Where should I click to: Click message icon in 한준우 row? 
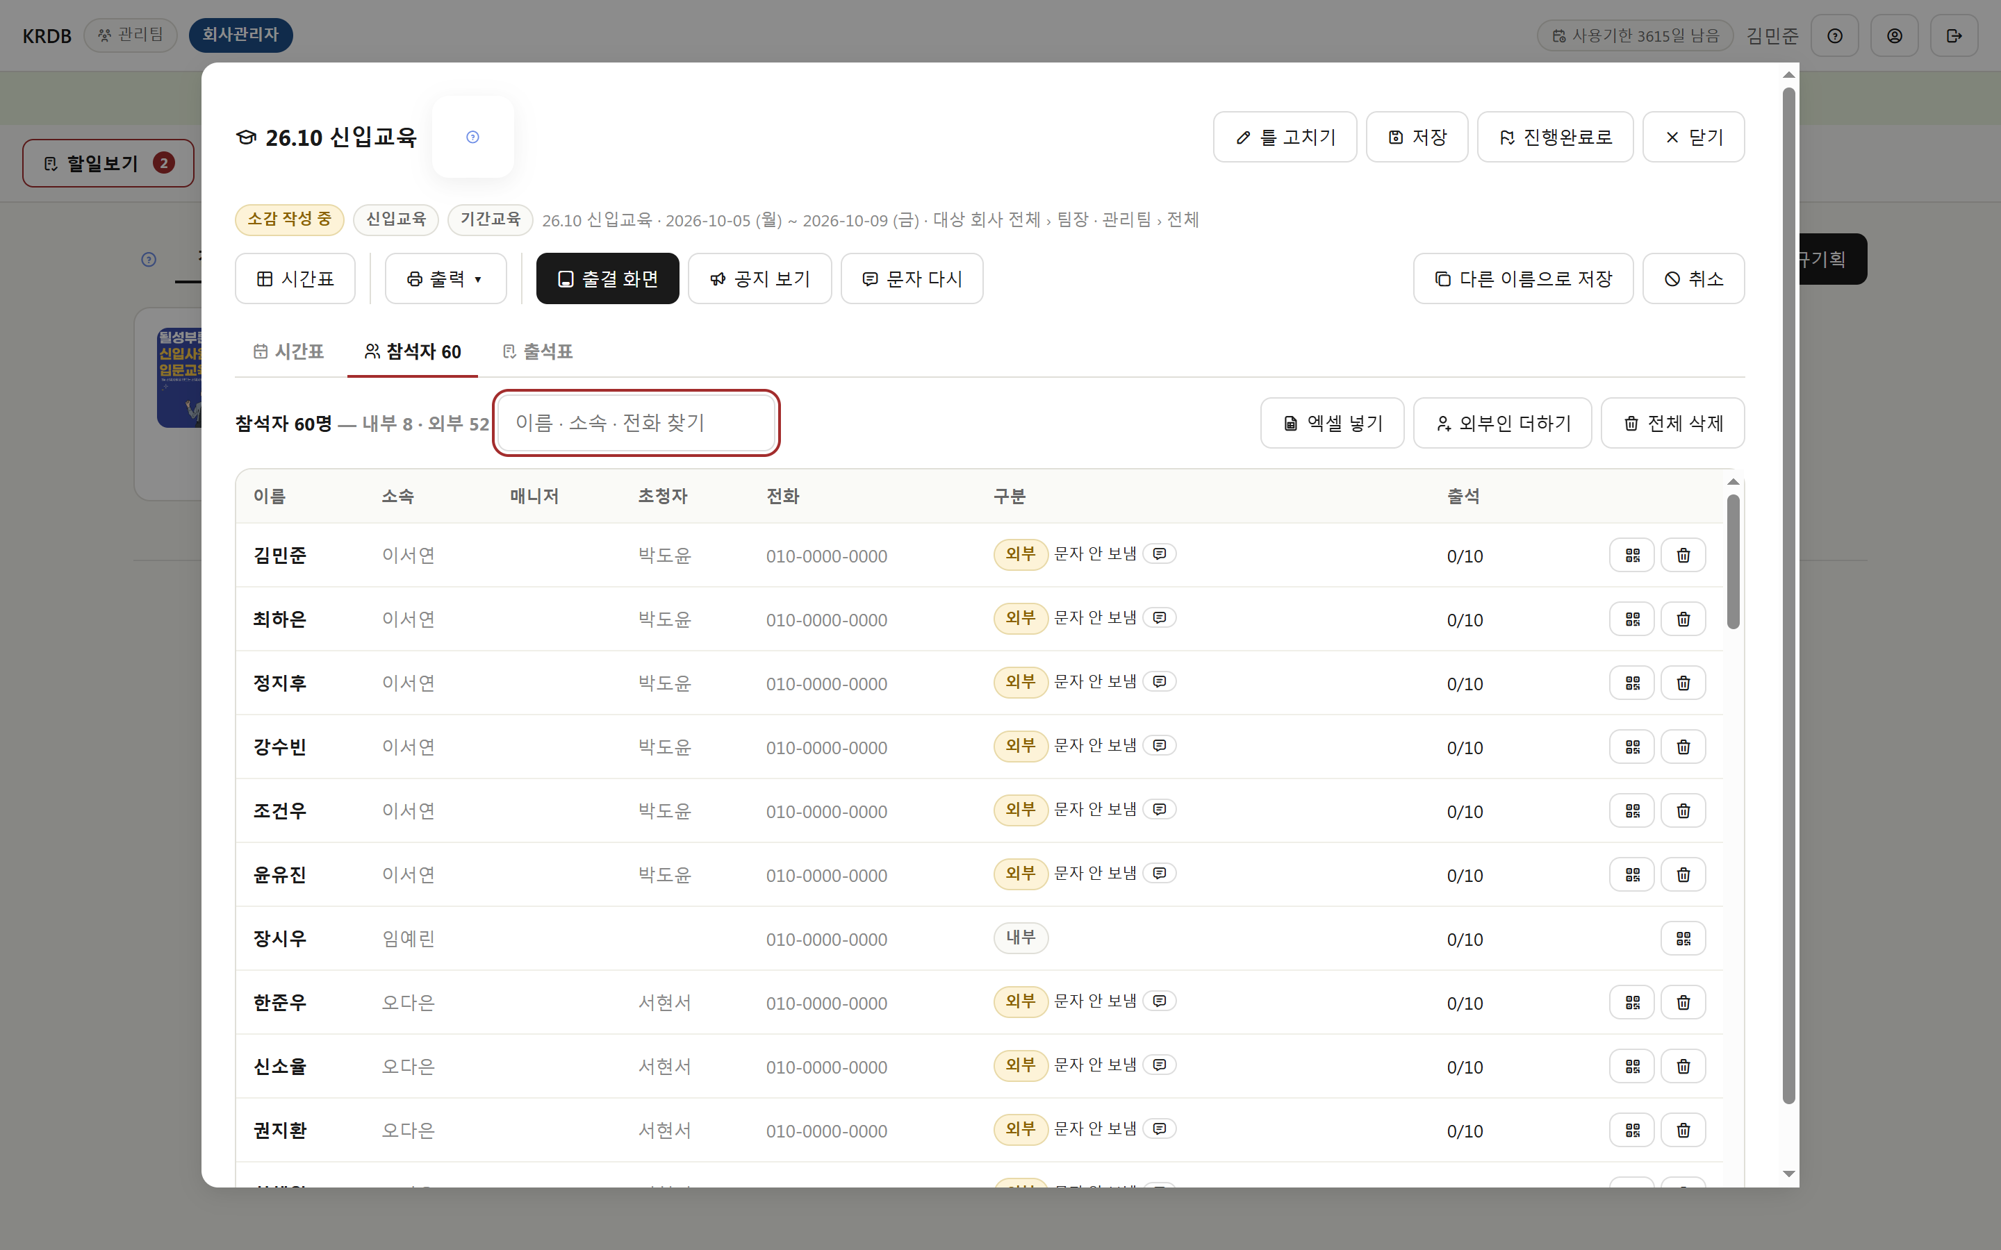tap(1159, 1001)
